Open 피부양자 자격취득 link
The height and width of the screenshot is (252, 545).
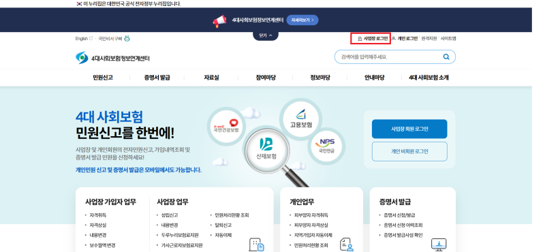coord(311,215)
